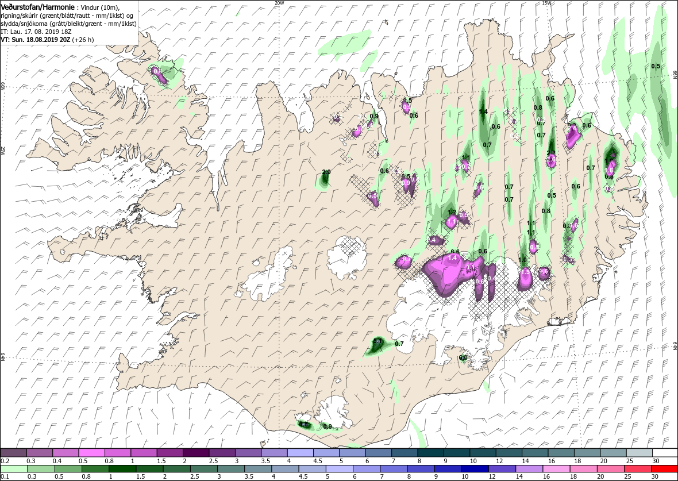
Task: Click the bright red swatch ending the lower legend
Action: (x=665, y=469)
